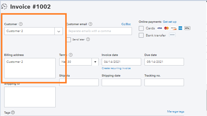Open the Terms Net 30 dropdown arrow
The height and width of the screenshot is (116, 207).
(95, 62)
